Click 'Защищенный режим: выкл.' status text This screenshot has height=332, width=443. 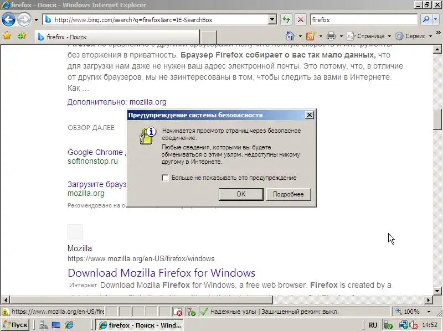pos(300,312)
